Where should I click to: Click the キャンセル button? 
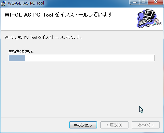coord(83,125)
